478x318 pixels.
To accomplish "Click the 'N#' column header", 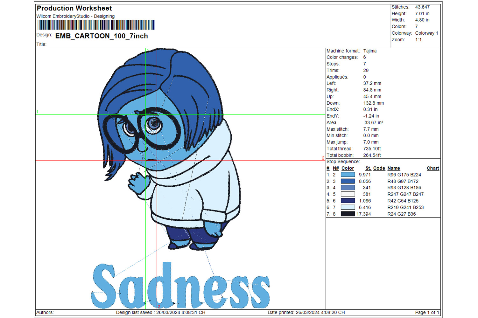I will click(336, 168).
